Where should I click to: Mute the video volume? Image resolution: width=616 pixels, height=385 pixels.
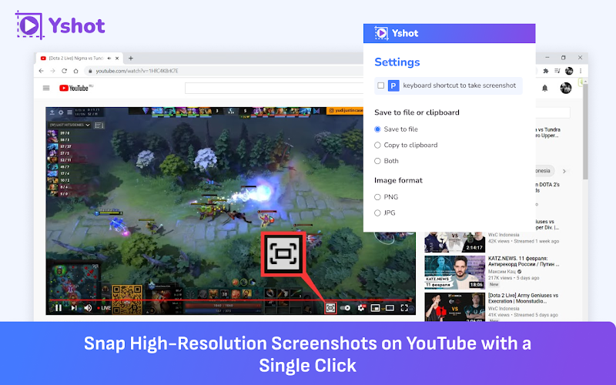click(88, 308)
